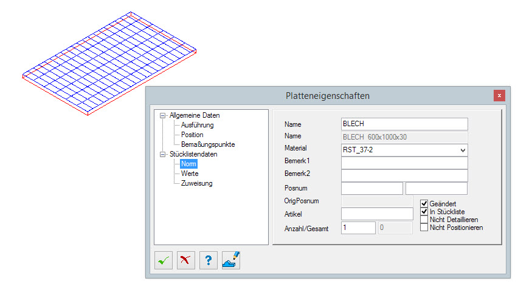Toggle the Geändert checkbox

(424, 203)
